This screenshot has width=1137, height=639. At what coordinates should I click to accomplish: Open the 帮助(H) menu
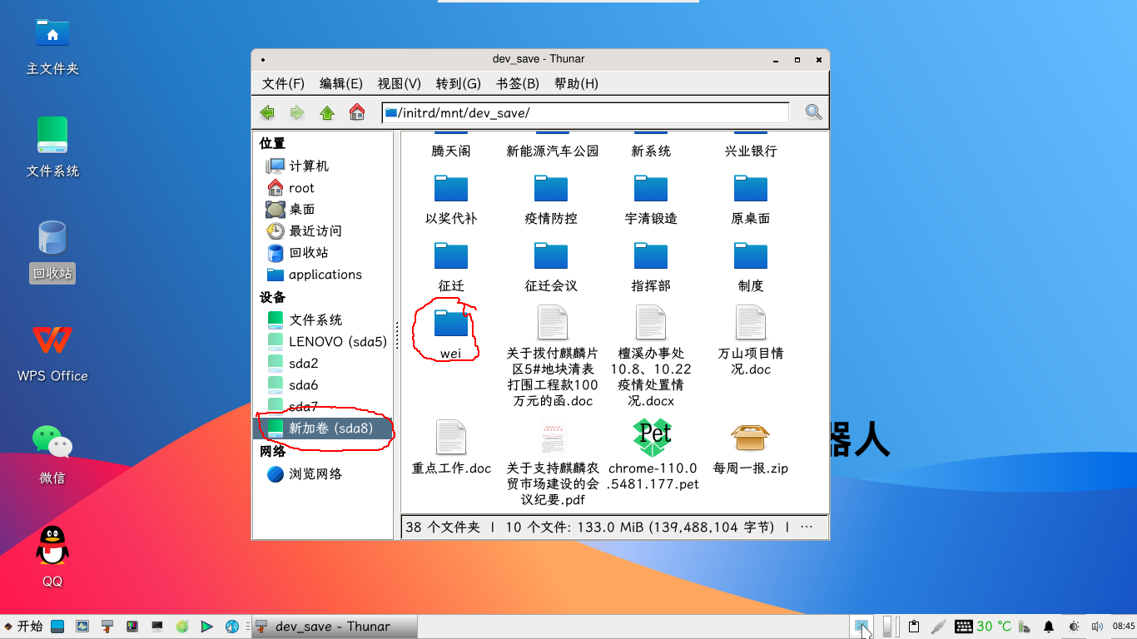[x=576, y=83]
